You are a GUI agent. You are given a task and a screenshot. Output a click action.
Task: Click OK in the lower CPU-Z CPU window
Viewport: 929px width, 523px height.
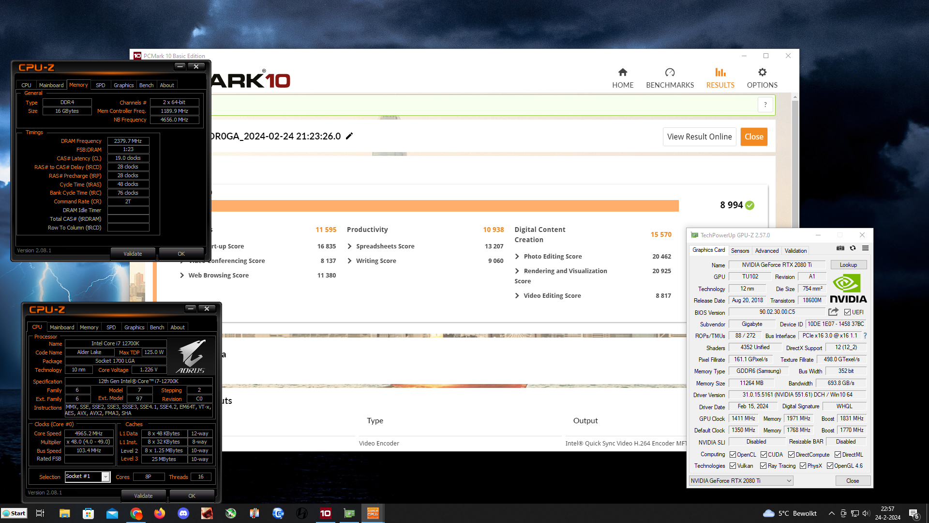point(192,496)
